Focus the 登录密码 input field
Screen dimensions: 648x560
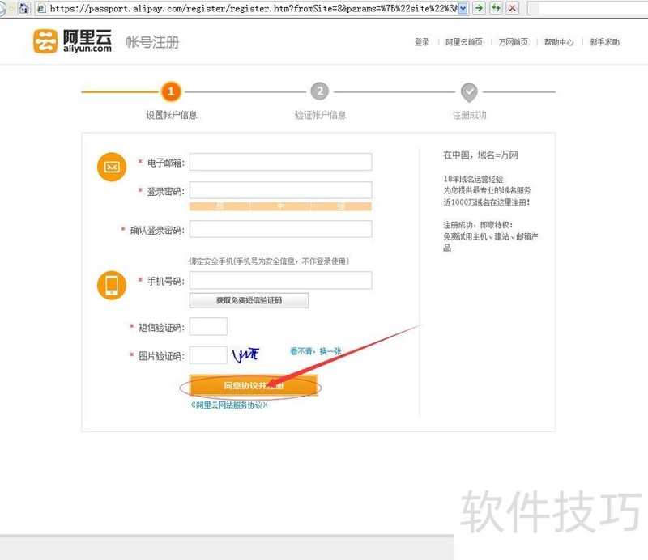[280, 190]
